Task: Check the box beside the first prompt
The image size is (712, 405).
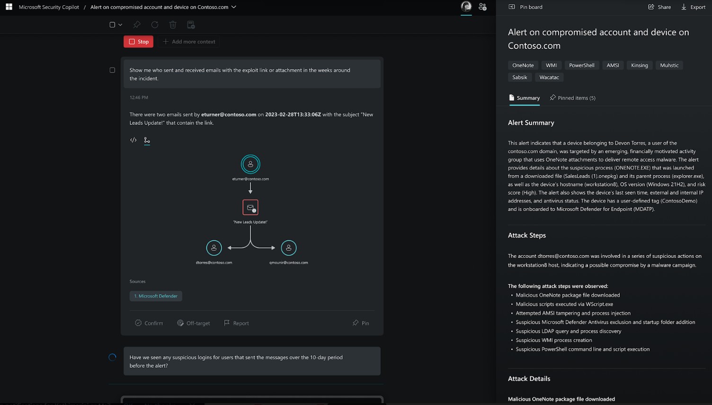Action: tap(112, 70)
